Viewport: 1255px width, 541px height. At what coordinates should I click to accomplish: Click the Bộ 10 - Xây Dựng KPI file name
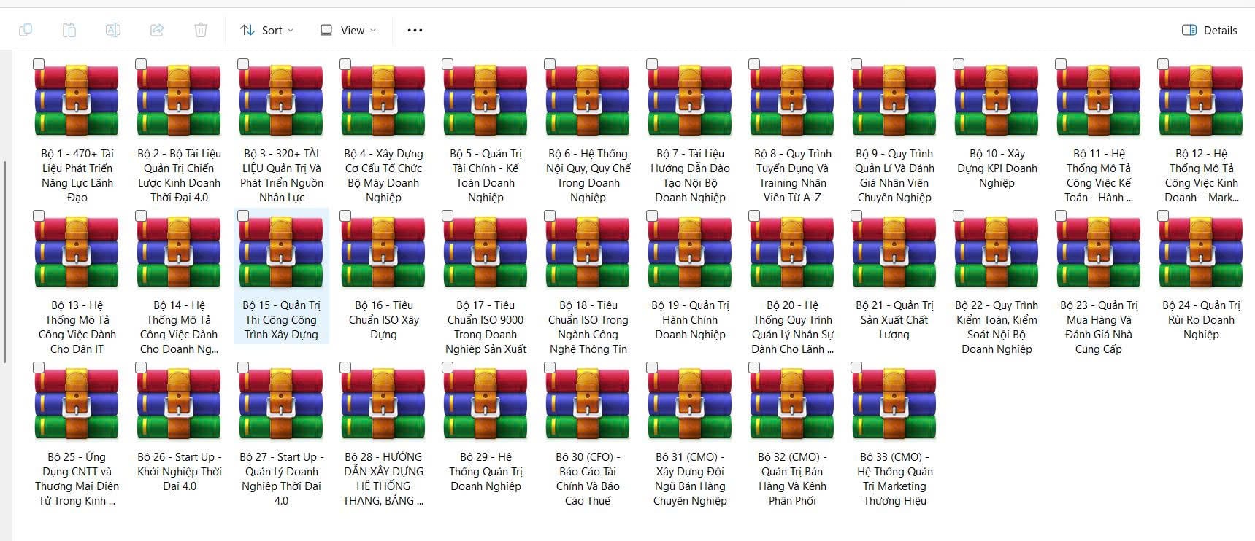[x=997, y=168]
